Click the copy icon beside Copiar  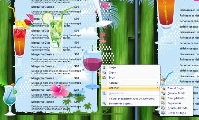[x=104, y=72]
